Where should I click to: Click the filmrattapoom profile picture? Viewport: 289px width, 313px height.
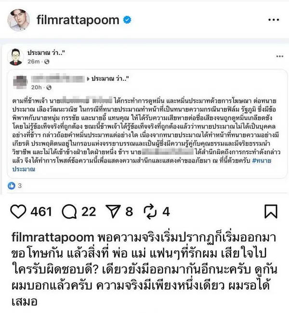19,20
